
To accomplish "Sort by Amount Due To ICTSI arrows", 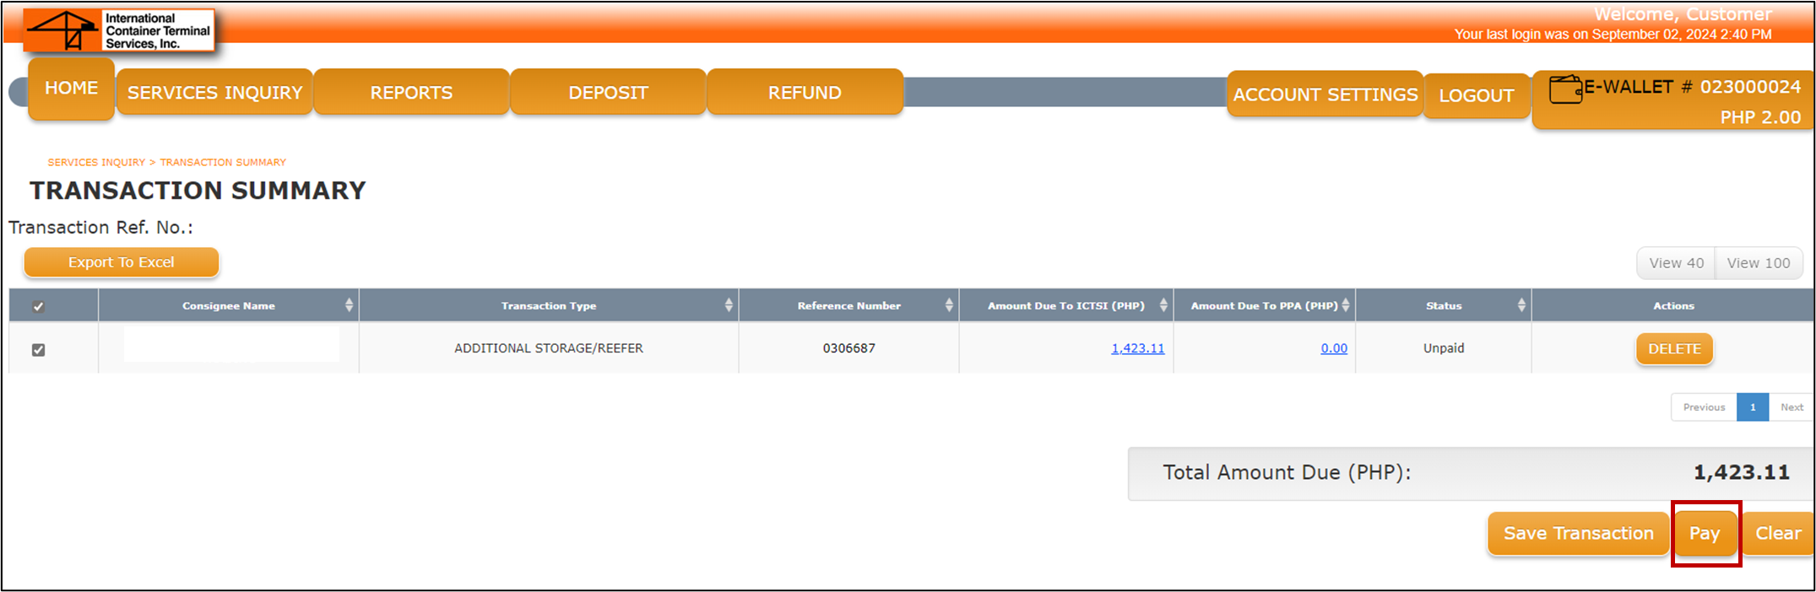I will [x=1163, y=305].
